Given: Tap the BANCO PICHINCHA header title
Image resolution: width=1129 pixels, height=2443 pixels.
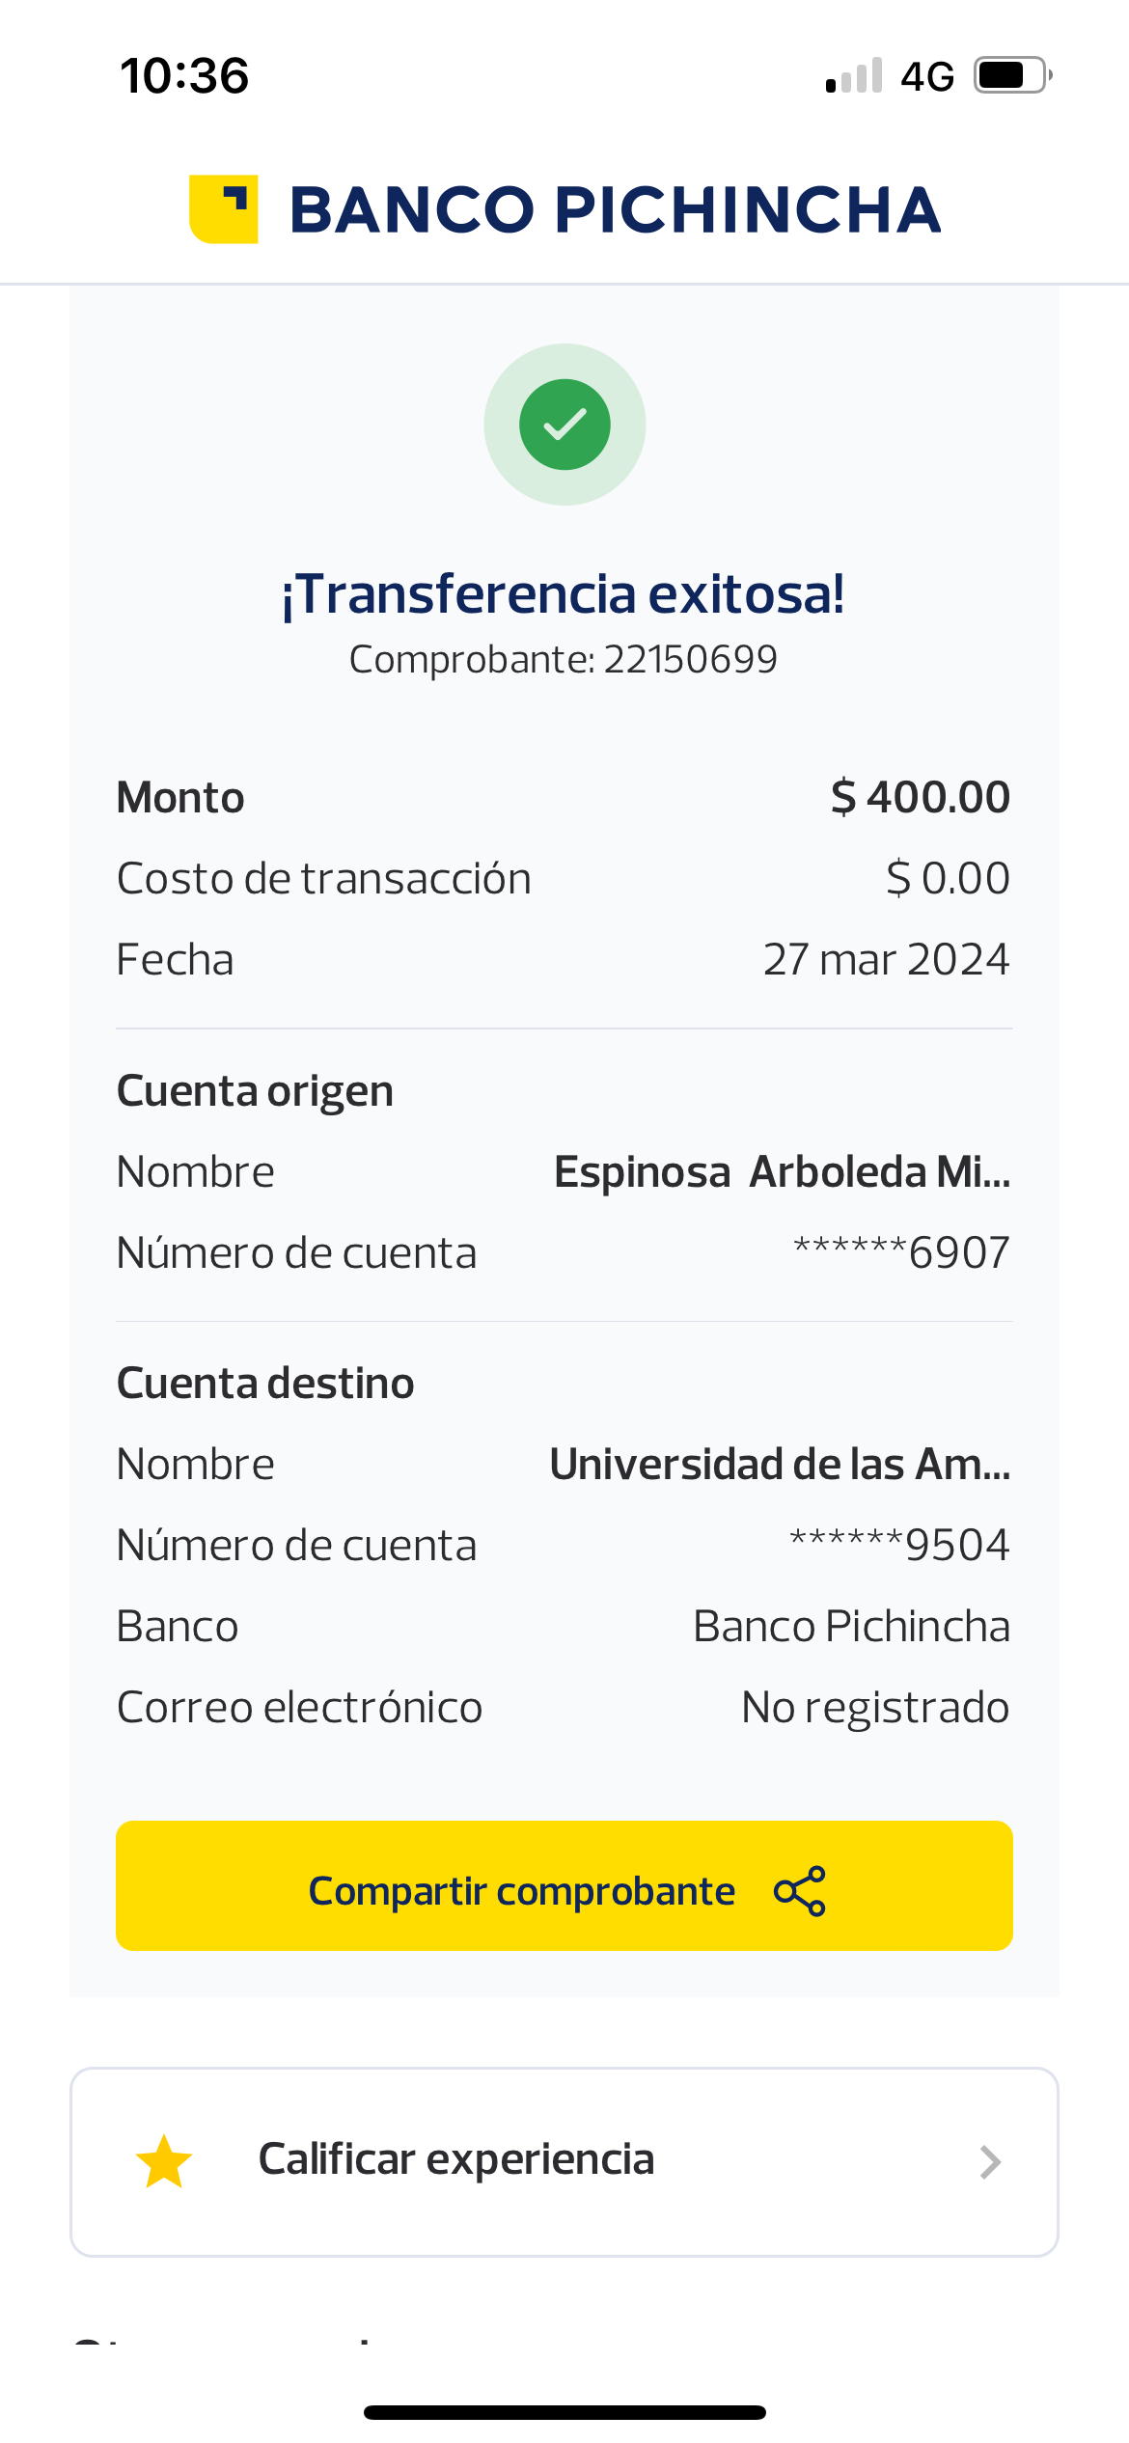Looking at the screenshot, I should click(x=615, y=210).
